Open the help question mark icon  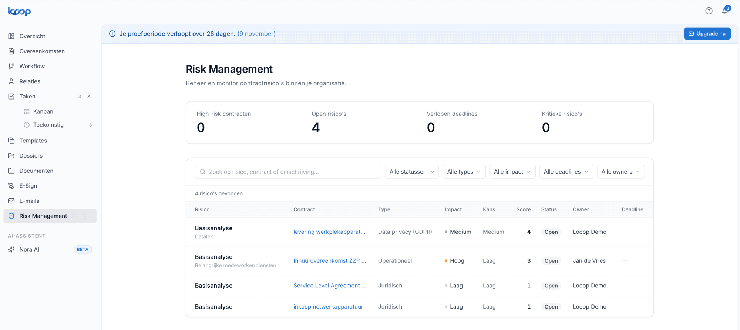tap(709, 11)
